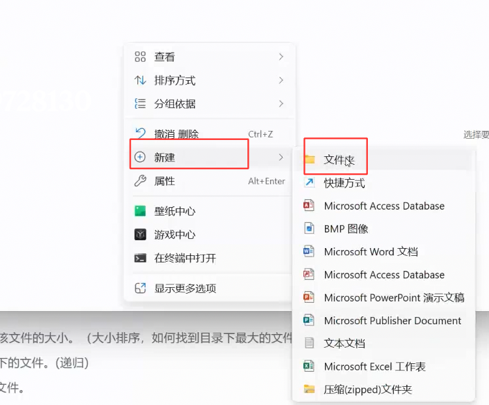Click the zipped folder icon

(x=309, y=389)
